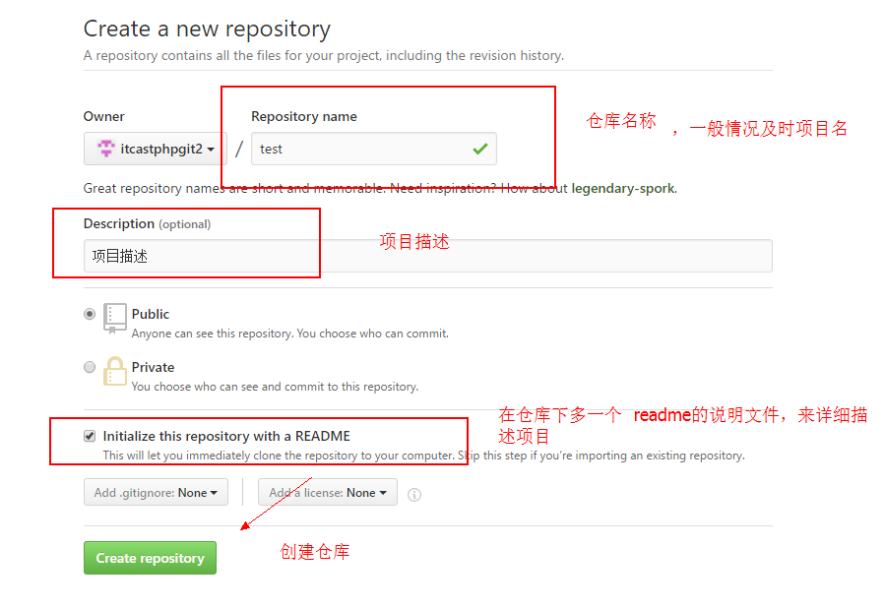The height and width of the screenshot is (608, 885).
Task: Click the Description (optional) label
Action: [147, 224]
